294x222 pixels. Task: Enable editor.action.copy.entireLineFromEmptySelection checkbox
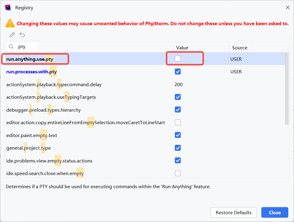[x=178, y=122]
